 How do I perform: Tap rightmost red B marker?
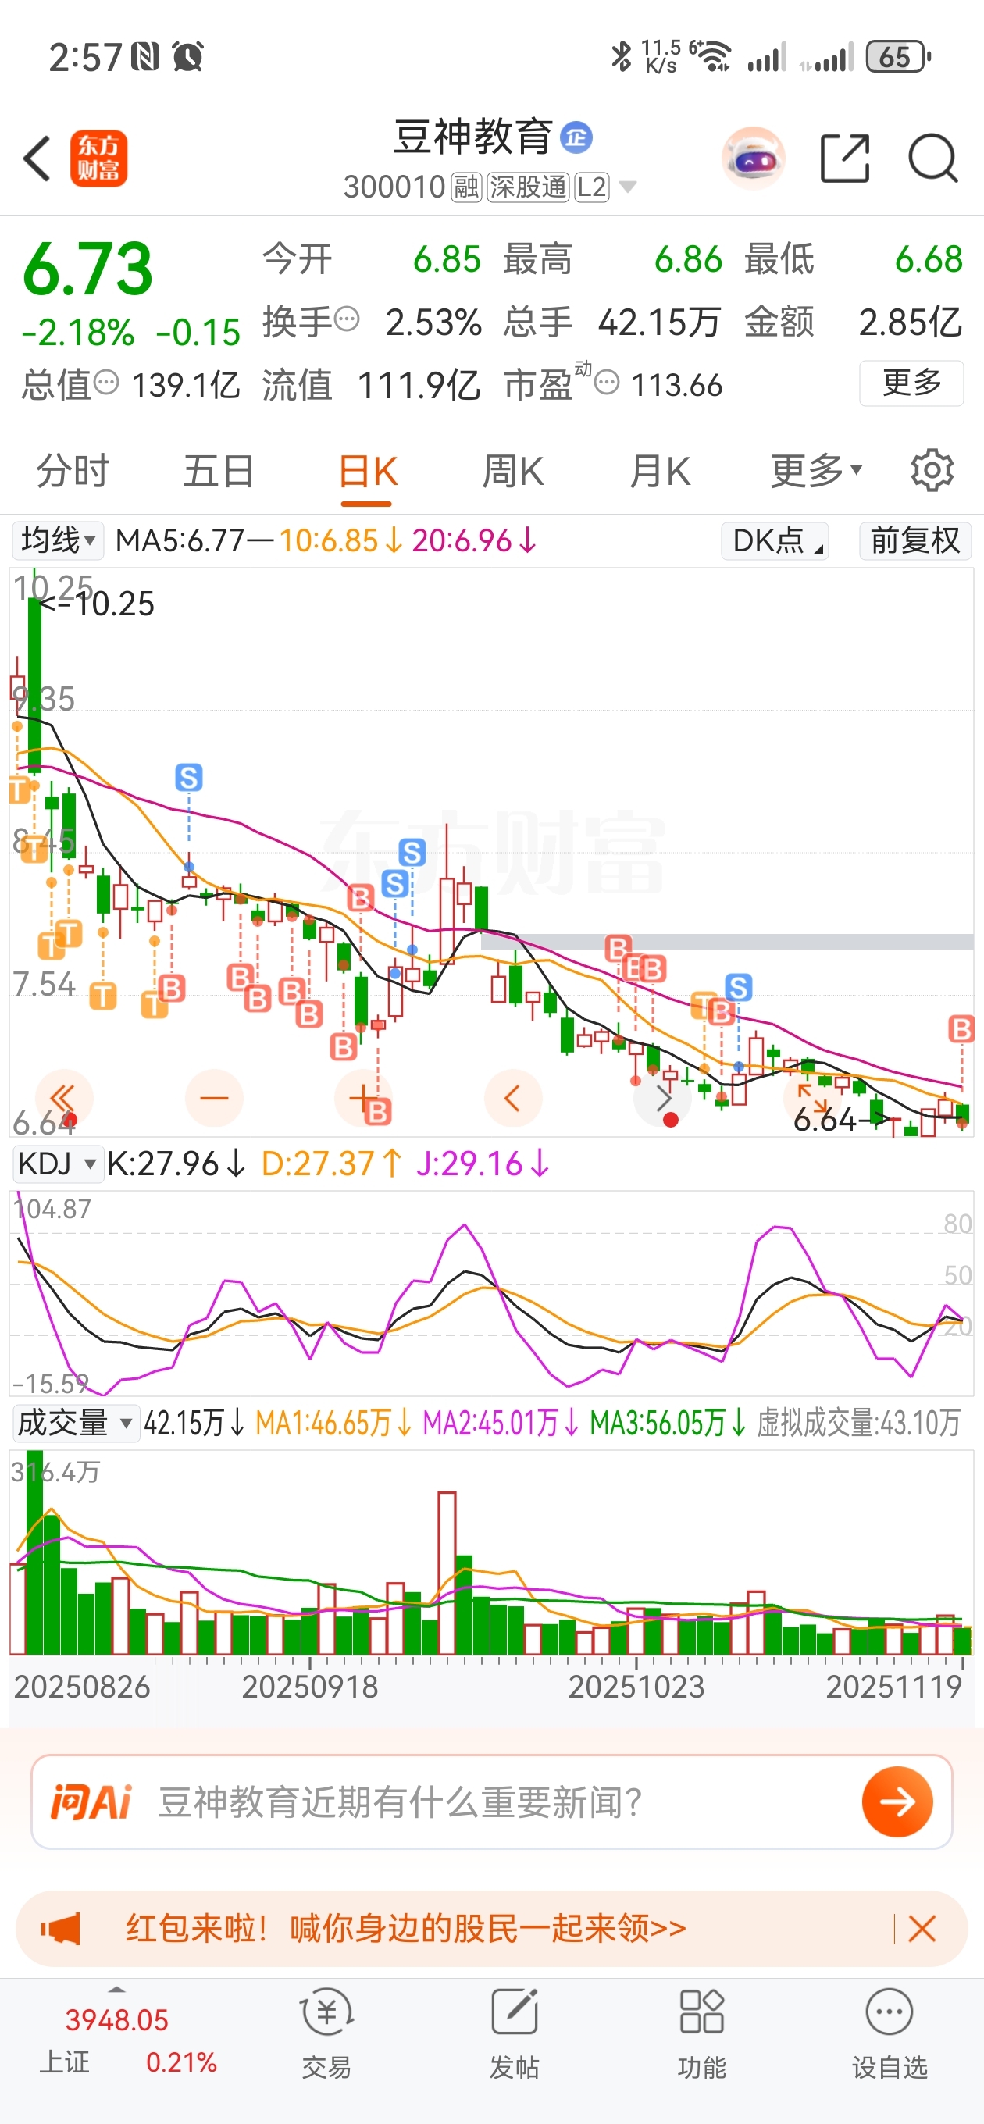961,1028
